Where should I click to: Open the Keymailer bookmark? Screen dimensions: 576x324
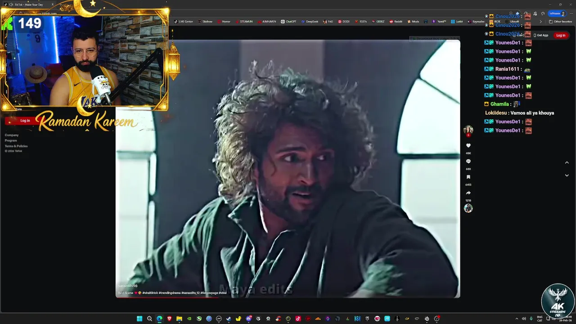point(476,21)
